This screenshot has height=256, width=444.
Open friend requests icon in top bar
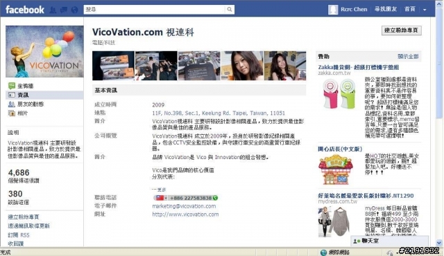pyautogui.click(x=53, y=10)
